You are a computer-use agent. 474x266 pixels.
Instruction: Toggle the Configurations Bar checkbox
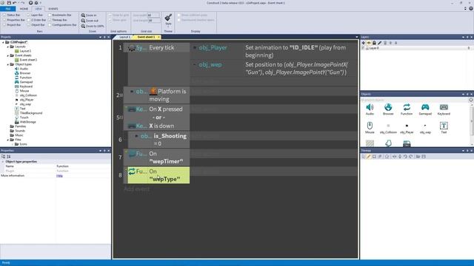pyautogui.click(x=50, y=24)
